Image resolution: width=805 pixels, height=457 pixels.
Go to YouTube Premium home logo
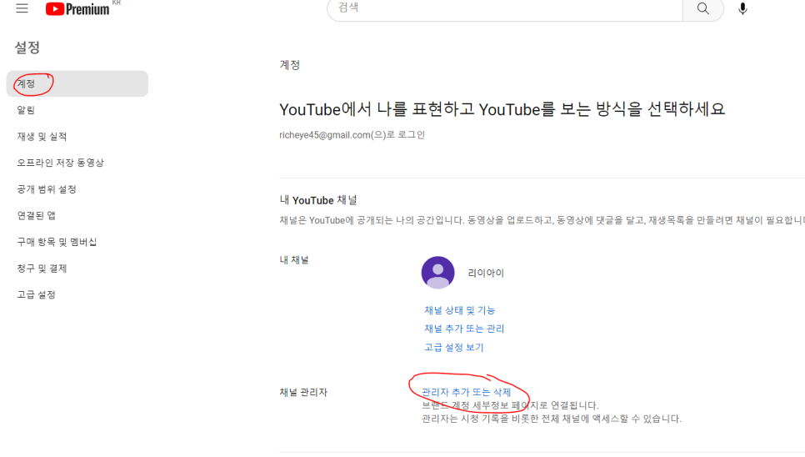pos(77,8)
